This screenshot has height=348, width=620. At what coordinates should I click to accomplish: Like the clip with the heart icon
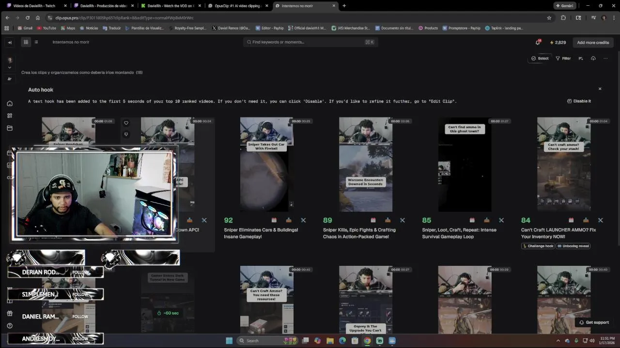[126, 123]
